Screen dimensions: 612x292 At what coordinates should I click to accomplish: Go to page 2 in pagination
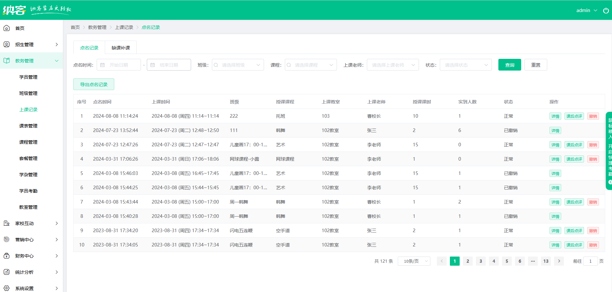468,261
